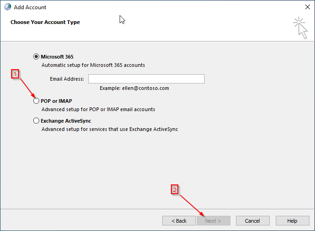
Task: Click the Exchange ActiveSync description text
Action: [x=109, y=129]
